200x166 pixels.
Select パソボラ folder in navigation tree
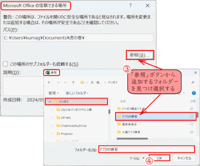click(76, 101)
